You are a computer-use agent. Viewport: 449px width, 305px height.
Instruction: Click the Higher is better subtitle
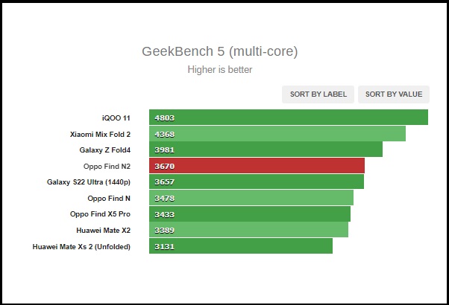[220, 70]
